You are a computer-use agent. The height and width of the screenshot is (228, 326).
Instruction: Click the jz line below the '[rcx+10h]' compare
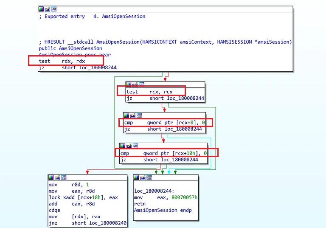tap(159, 160)
